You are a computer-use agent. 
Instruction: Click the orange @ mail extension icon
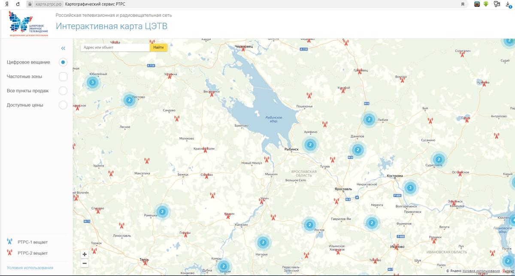pos(477,4)
